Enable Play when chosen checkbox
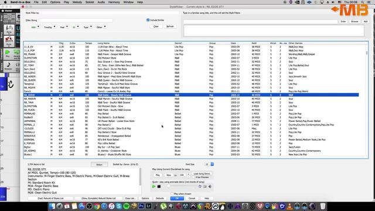Screen dimensions: 375x211 (x=172, y=193)
